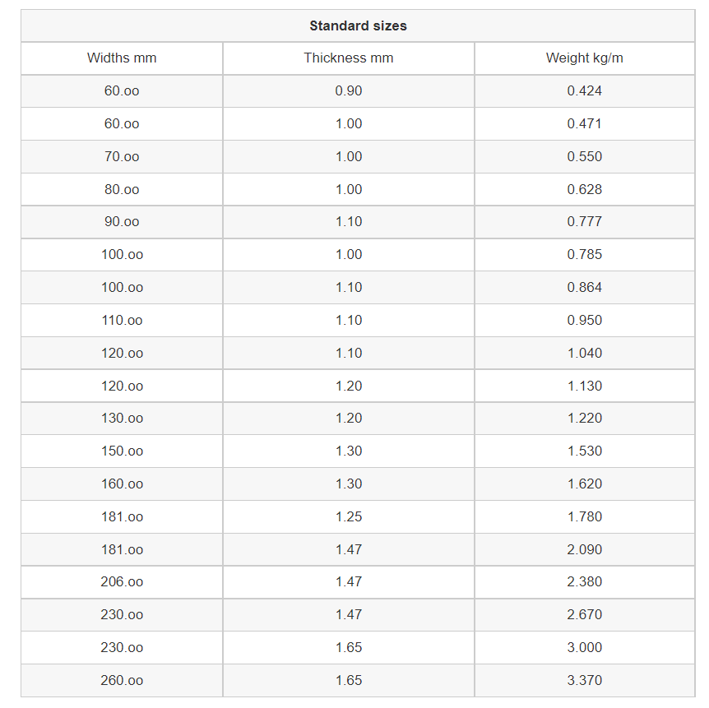This screenshot has height=708, width=709.
Task: Select the "Weight kg/m" column header
Action: pyautogui.click(x=584, y=58)
